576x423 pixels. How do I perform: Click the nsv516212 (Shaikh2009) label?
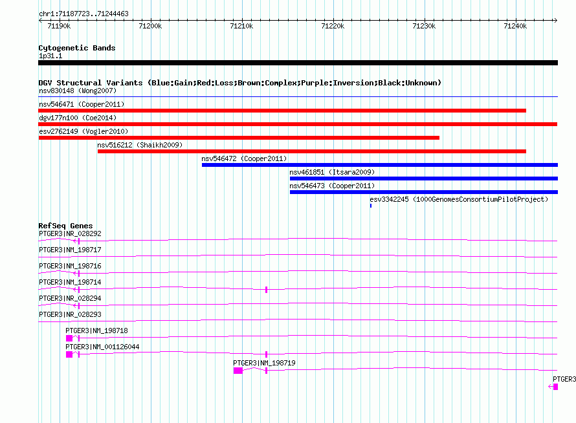140,145
